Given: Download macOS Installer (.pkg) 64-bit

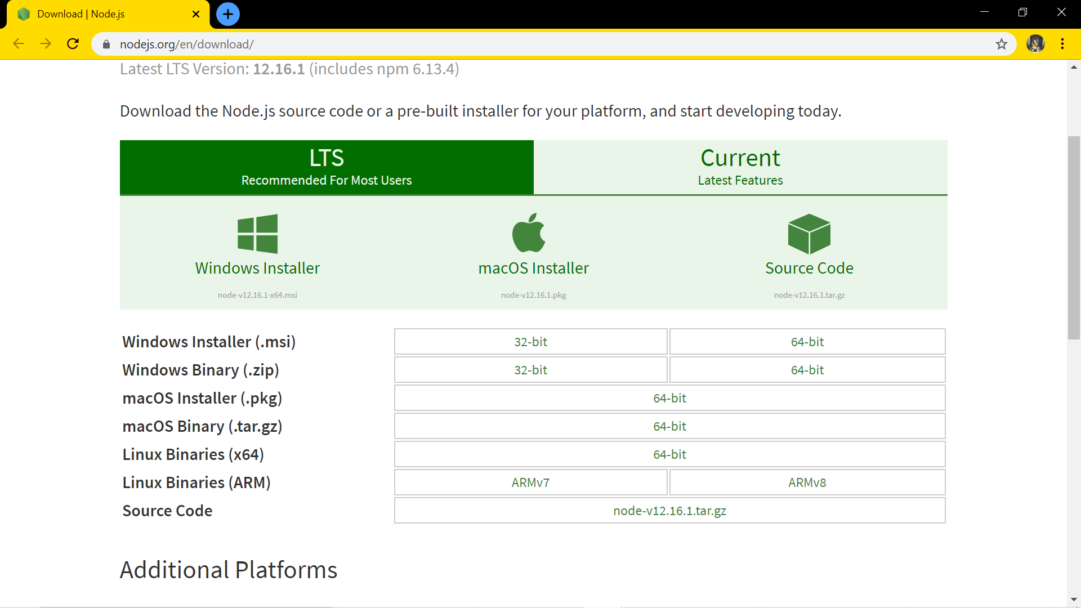Looking at the screenshot, I should [669, 398].
